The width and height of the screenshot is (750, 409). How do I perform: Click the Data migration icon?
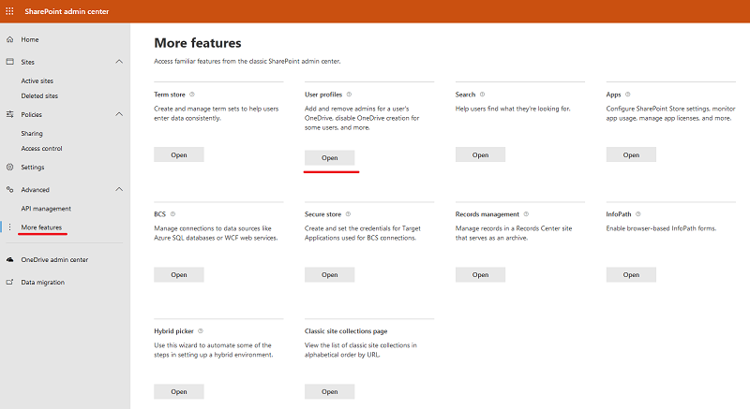(x=9, y=282)
